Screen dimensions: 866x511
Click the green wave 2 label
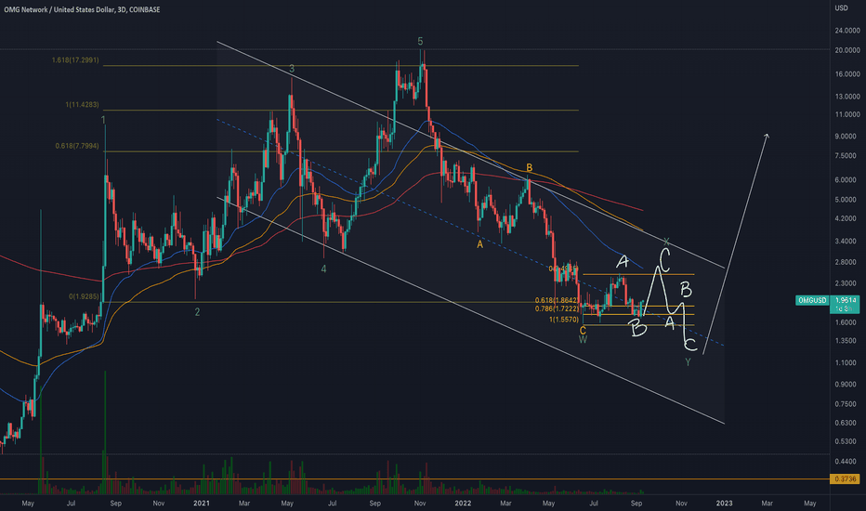[x=197, y=312]
